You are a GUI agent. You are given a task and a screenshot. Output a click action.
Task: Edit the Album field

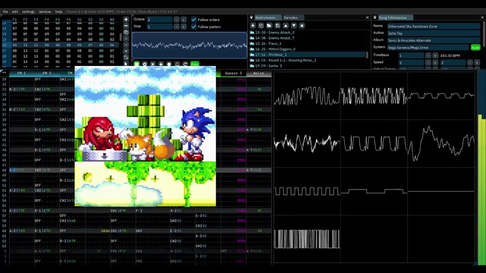(x=434, y=40)
